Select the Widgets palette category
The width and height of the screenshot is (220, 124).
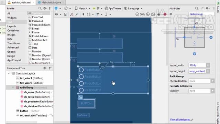[x=12, y=18]
